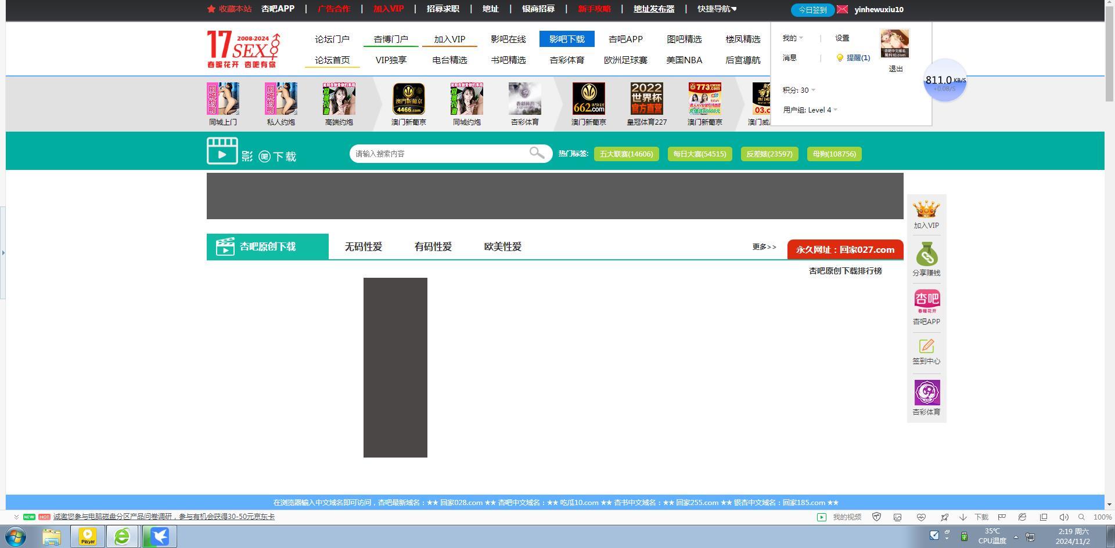Open the 论坛首页 menu item
This screenshot has height=548, width=1115.
[x=332, y=59]
